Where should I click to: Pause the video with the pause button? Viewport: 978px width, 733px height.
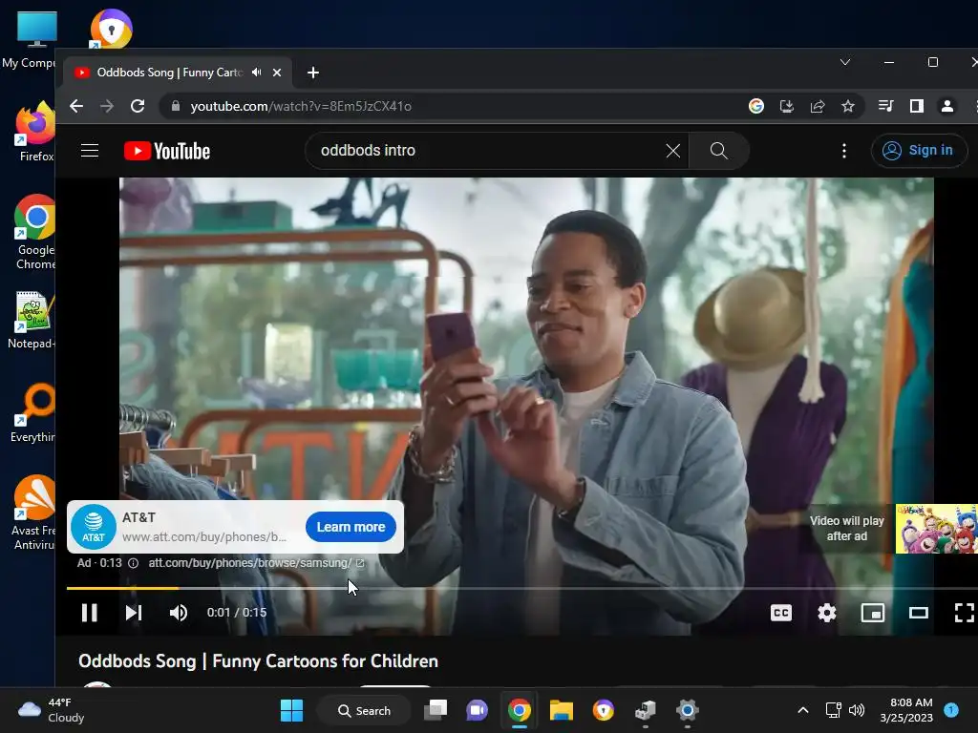pos(89,613)
